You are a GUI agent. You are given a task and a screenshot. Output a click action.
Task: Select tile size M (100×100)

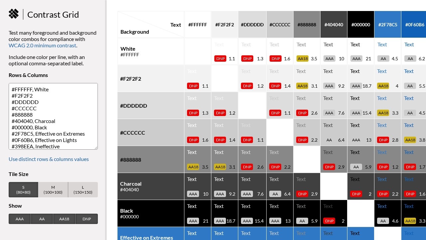[x=53, y=190]
